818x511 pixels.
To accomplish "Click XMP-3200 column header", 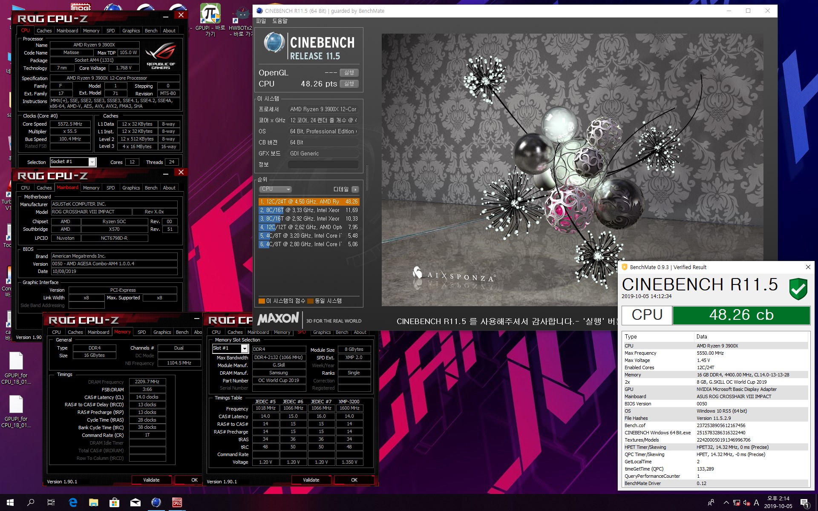I will [x=349, y=402].
